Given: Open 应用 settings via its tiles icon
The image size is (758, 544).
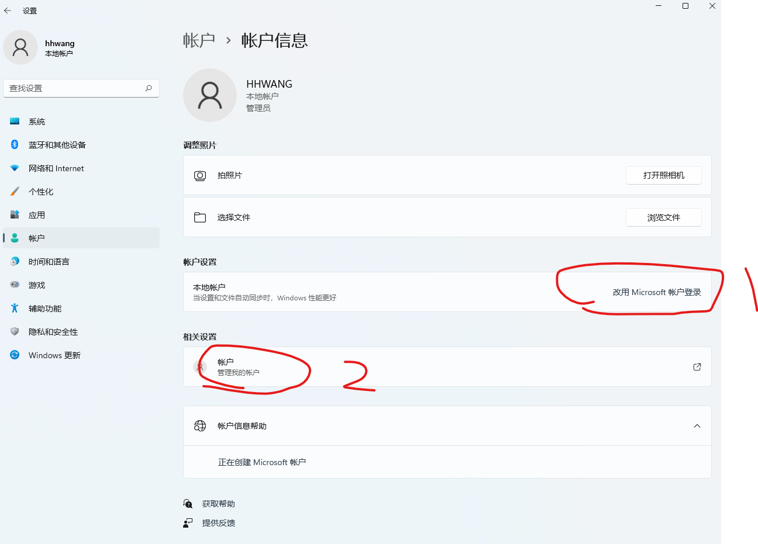Looking at the screenshot, I should click(x=14, y=214).
